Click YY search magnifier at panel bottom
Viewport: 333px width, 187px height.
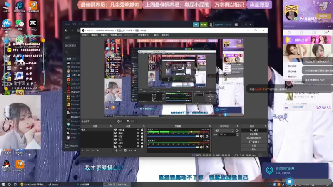pos(329,108)
